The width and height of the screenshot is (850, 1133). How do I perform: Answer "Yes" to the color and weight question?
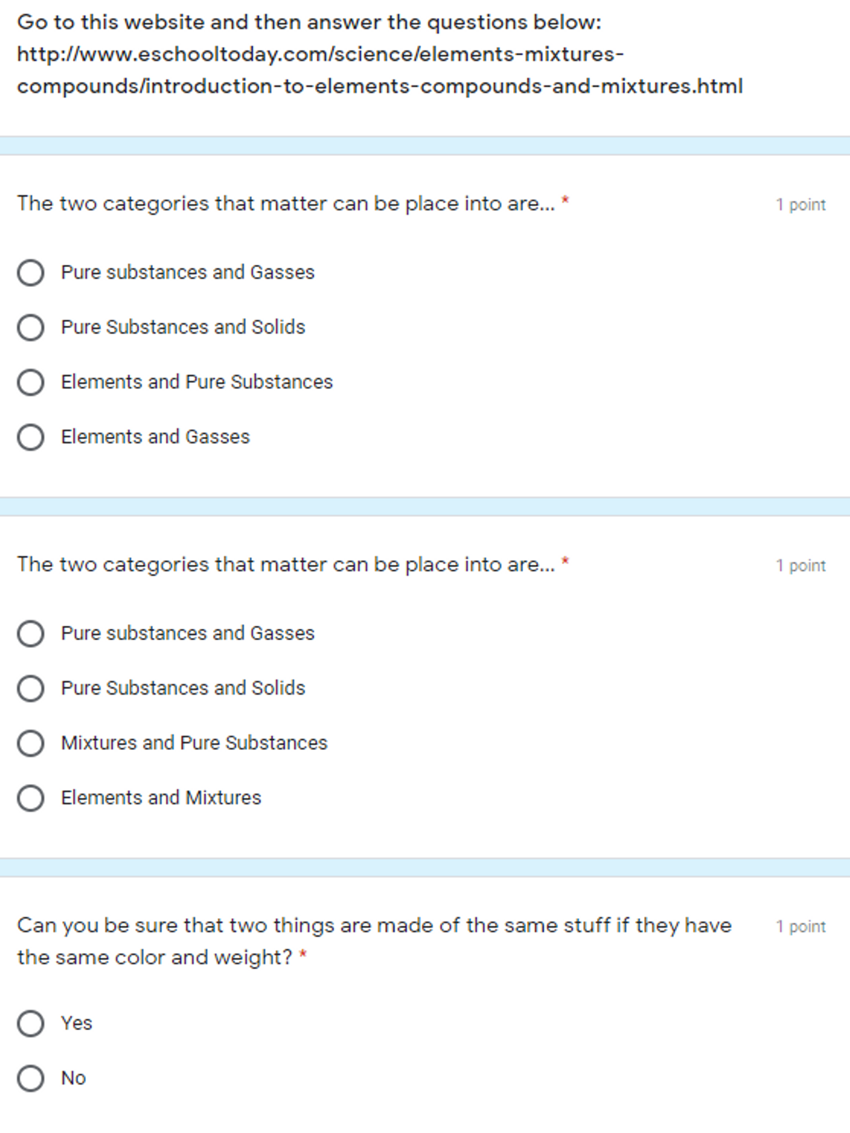(x=32, y=1023)
